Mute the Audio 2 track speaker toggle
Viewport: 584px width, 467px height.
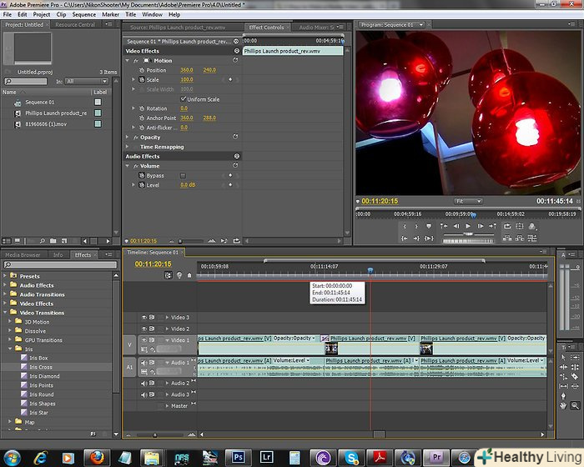tap(143, 384)
